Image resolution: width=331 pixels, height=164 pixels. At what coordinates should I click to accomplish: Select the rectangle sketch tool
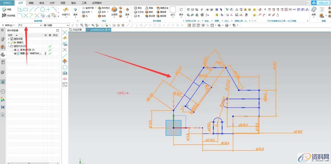tap(26, 10)
